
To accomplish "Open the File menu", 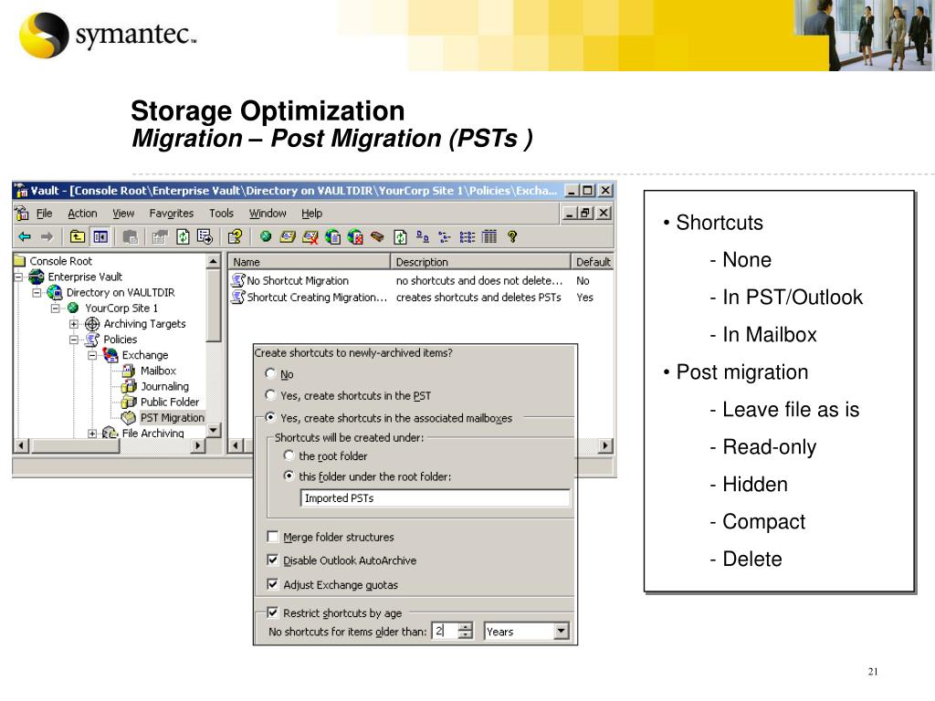I will (x=44, y=214).
